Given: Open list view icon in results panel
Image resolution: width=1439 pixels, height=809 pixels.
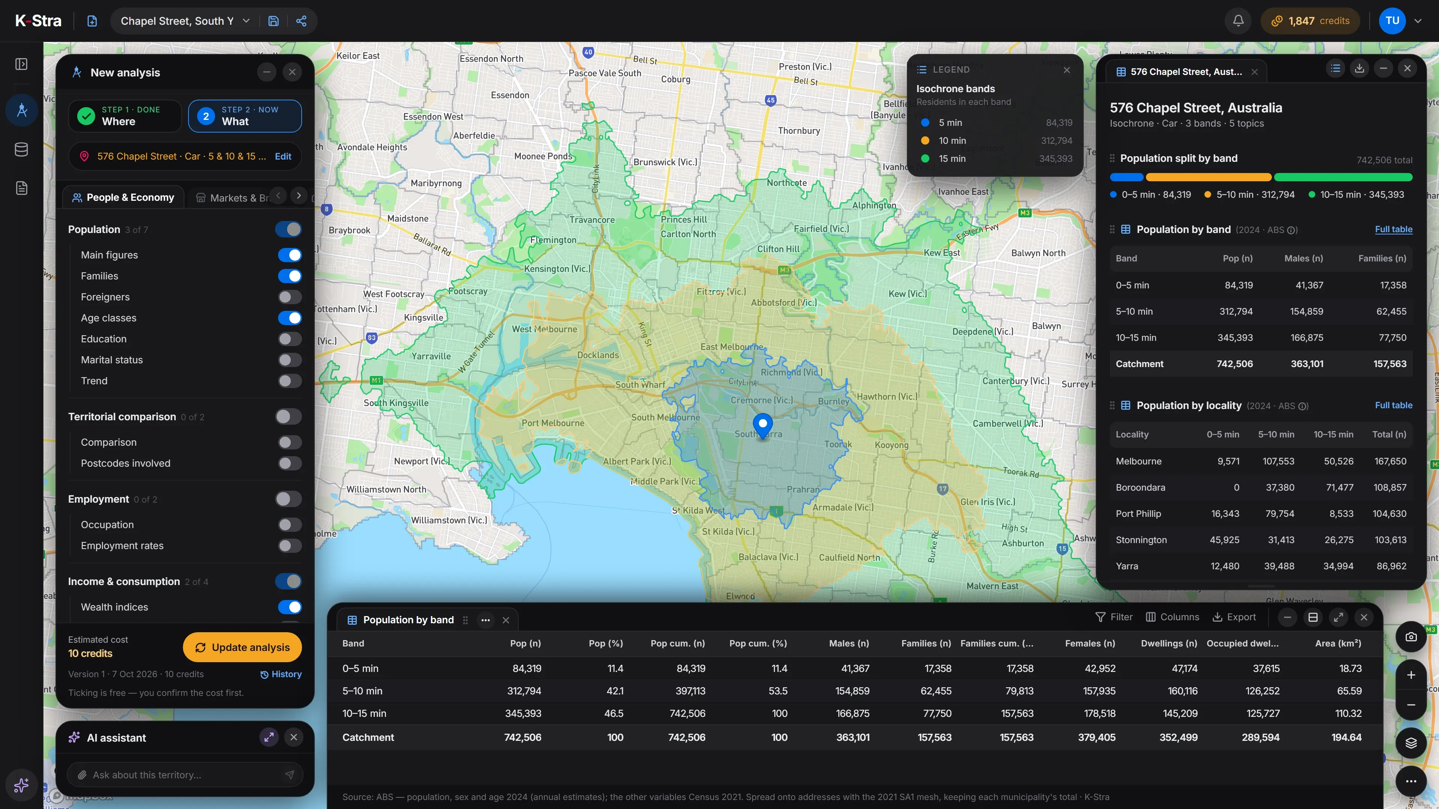Looking at the screenshot, I should pos(1335,68).
